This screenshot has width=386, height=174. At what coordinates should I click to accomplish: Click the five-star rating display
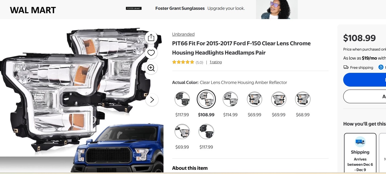183,62
